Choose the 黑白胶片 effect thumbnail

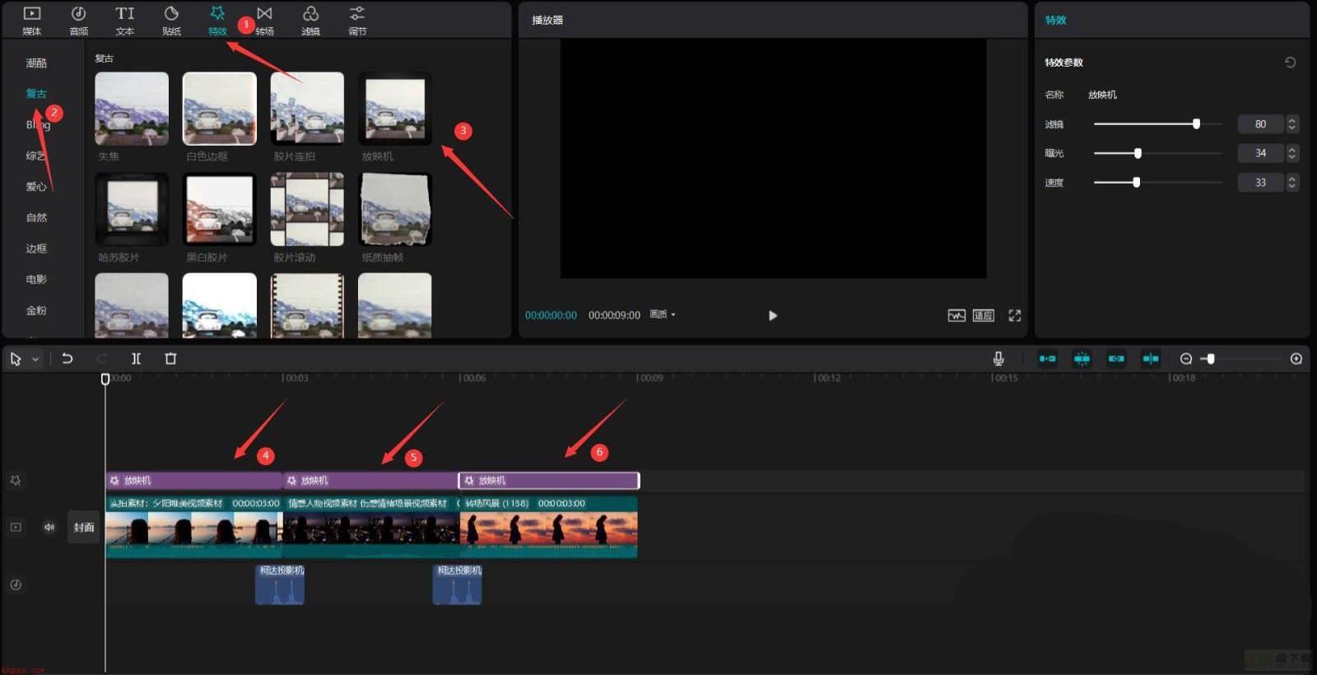point(219,209)
